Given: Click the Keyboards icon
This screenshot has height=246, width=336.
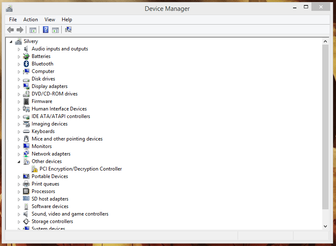Looking at the screenshot, I should [26, 131].
